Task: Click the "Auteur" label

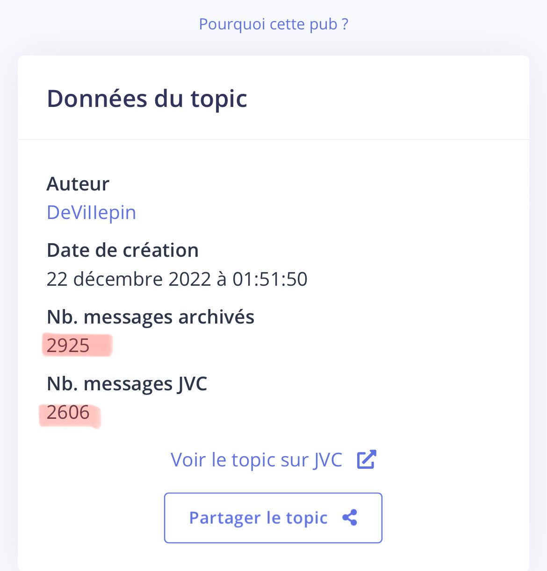Action: click(78, 184)
